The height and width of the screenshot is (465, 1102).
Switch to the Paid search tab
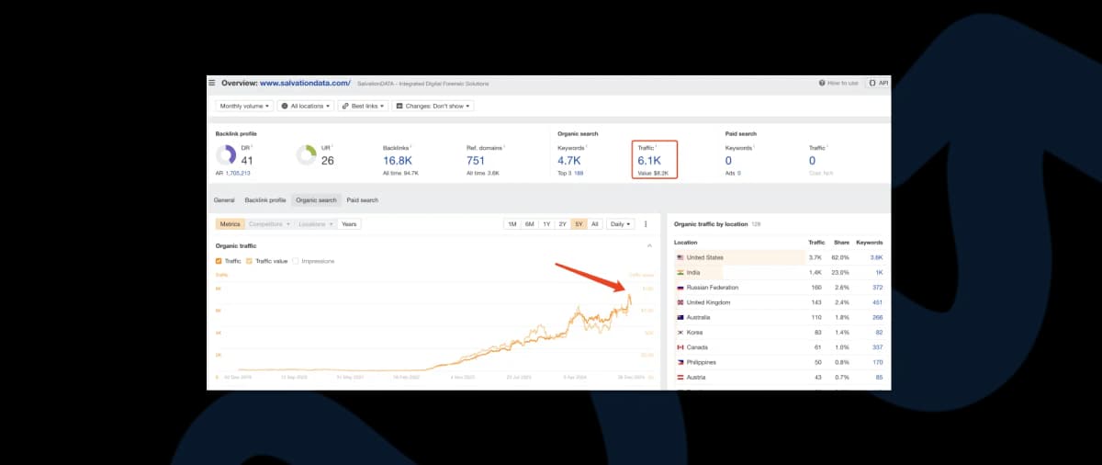(x=362, y=199)
